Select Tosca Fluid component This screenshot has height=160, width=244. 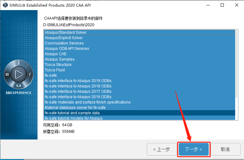pos(139,70)
